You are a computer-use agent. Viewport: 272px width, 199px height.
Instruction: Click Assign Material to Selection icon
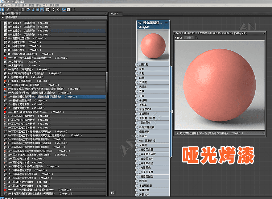[17, 9]
